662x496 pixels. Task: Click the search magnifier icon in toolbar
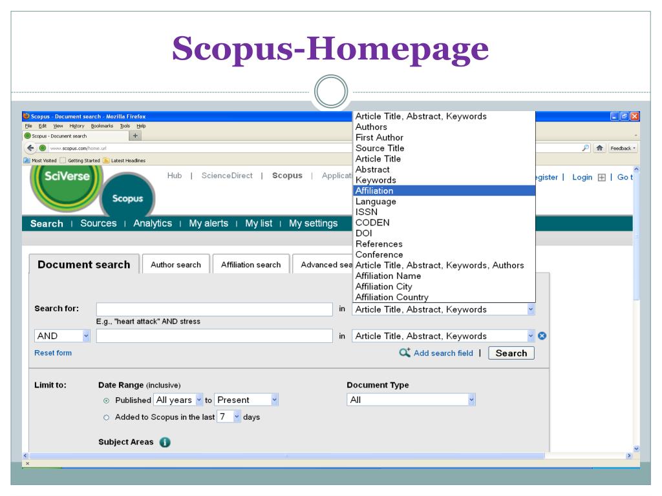586,148
